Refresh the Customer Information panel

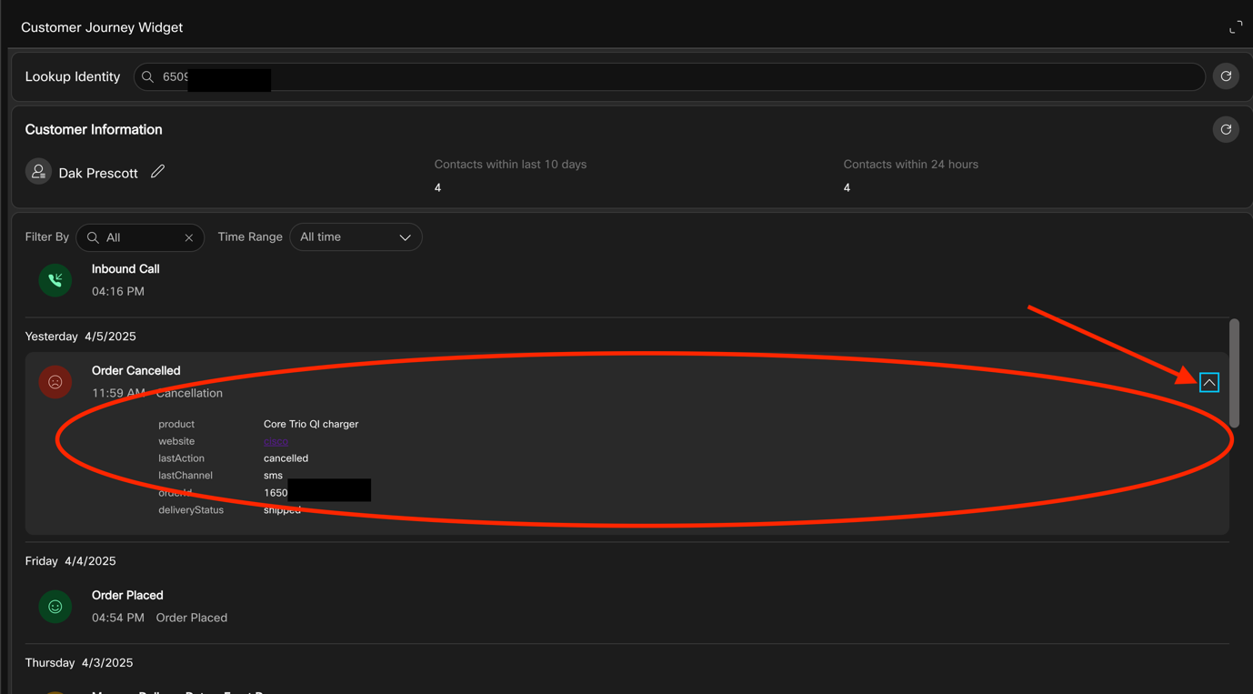coord(1226,129)
